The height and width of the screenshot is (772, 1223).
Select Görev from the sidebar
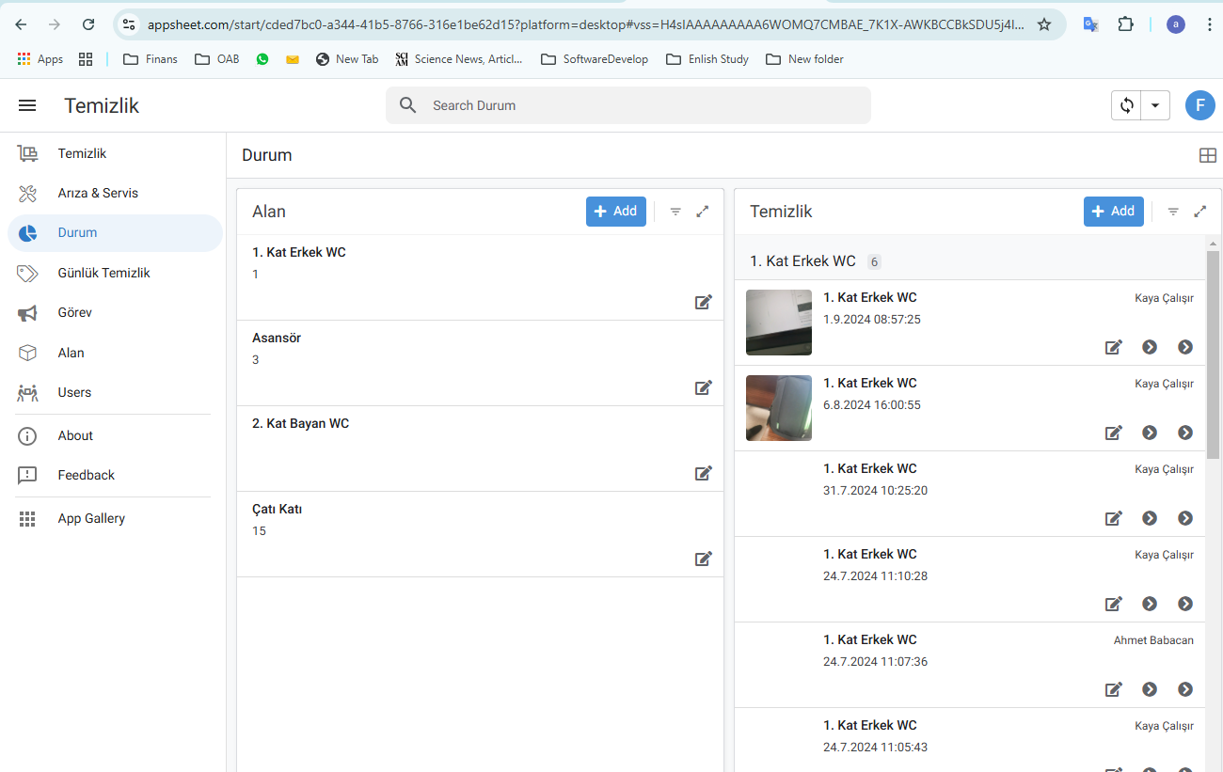pos(75,312)
